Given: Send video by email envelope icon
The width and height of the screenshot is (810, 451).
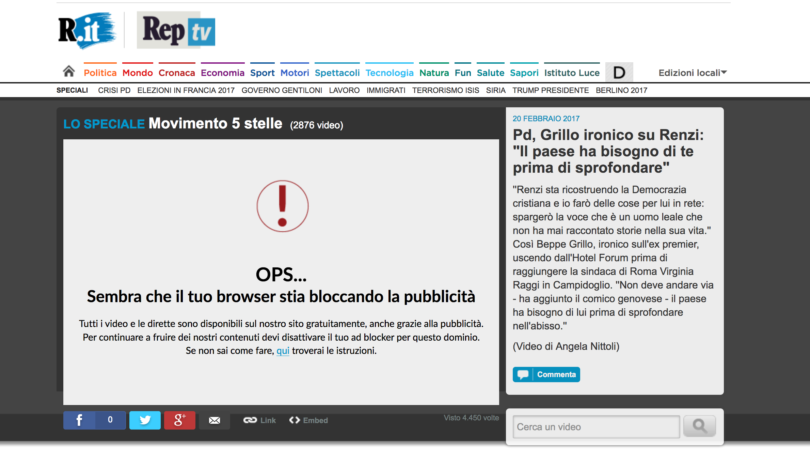Looking at the screenshot, I should click(x=214, y=420).
